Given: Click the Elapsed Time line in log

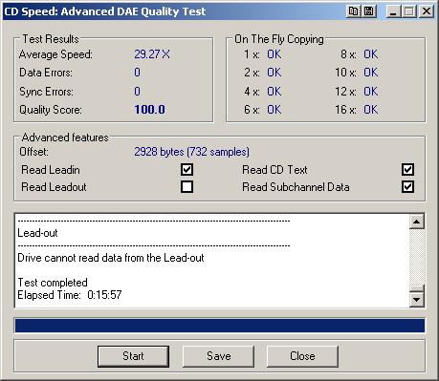Looking at the screenshot, I should click(x=70, y=295).
